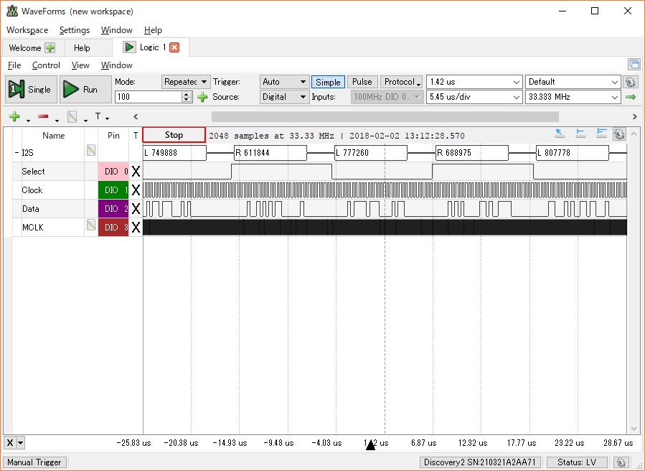Click the left scroll arrow of time scrollbar

click(136, 116)
